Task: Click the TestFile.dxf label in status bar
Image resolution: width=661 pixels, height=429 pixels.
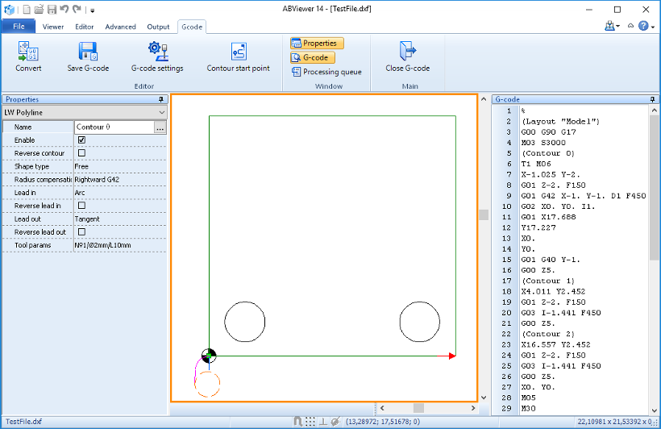Action: pyautogui.click(x=23, y=422)
